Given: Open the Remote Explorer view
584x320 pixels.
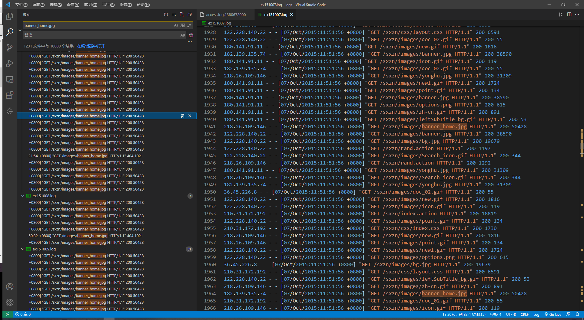Looking at the screenshot, I should pos(10,79).
